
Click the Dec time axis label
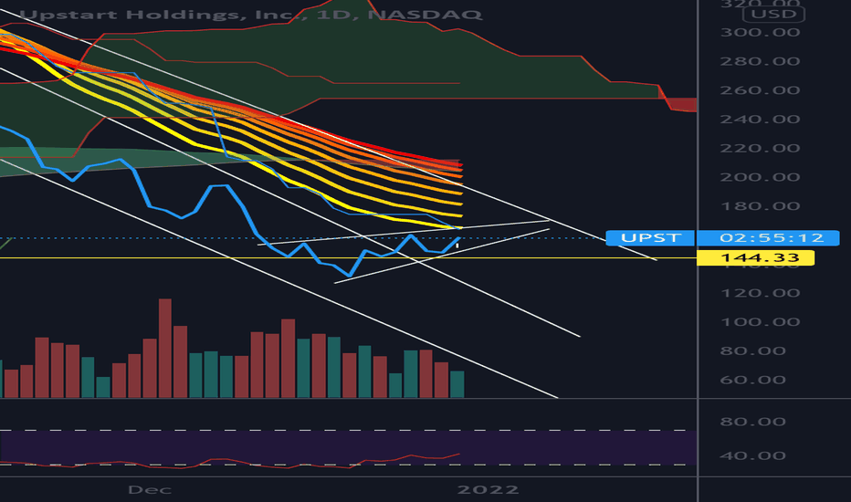150,490
